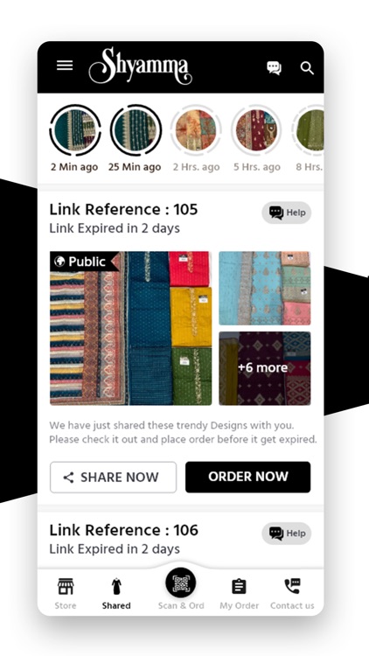Expand the +6 more images tile

[x=265, y=368]
